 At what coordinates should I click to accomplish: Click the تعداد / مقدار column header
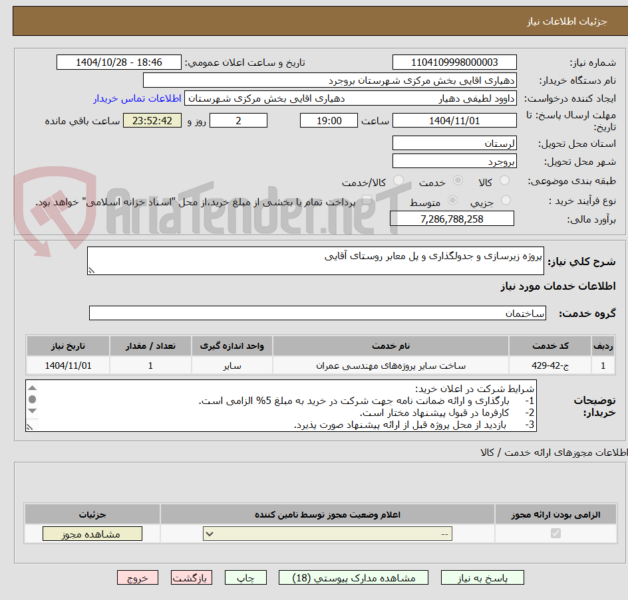tap(150, 346)
